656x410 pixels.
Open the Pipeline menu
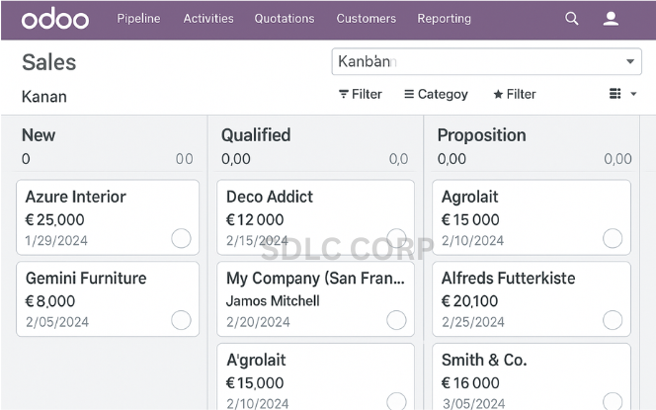tap(138, 19)
